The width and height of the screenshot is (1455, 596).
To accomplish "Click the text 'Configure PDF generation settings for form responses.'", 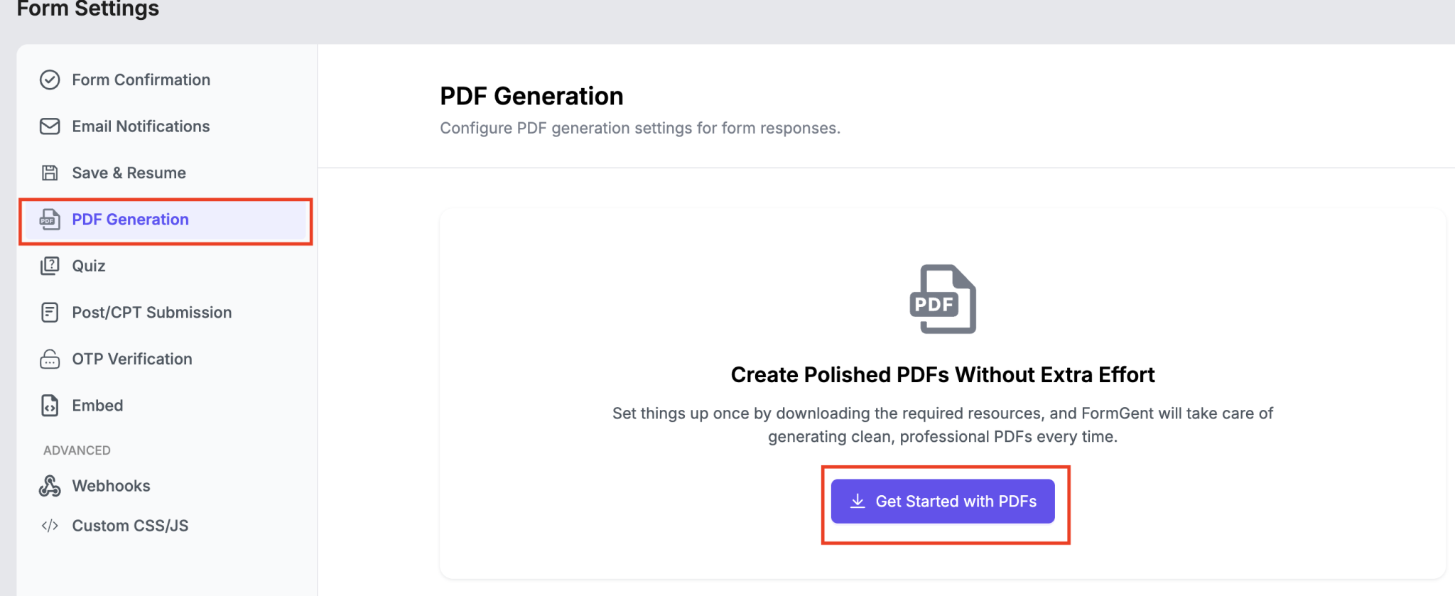I will click(640, 128).
